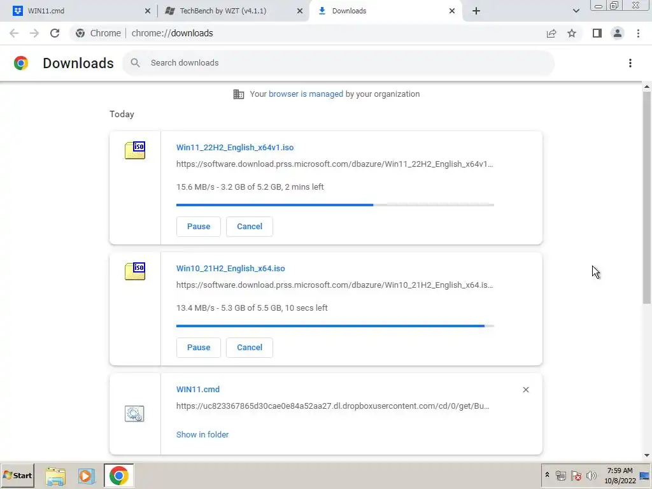The height and width of the screenshot is (489, 652).
Task: Open the clock showing 7:59 AM
Action: [620, 476]
